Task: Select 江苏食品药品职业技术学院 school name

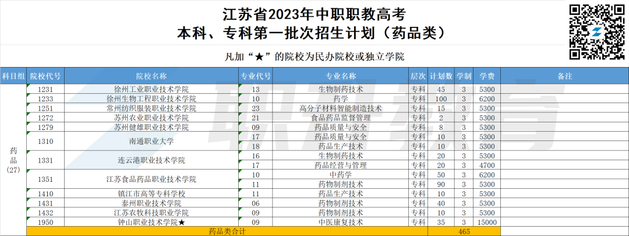Action: 151,179
